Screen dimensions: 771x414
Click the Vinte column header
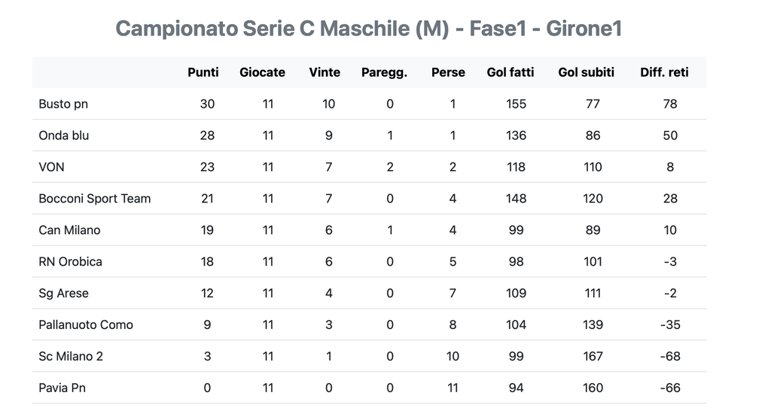point(325,72)
